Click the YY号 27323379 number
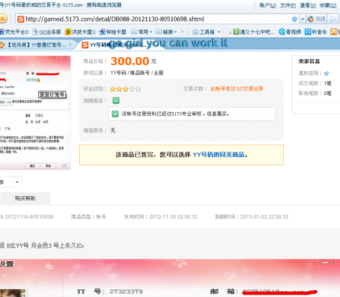This screenshot has height=297, width=340. (x=126, y=291)
